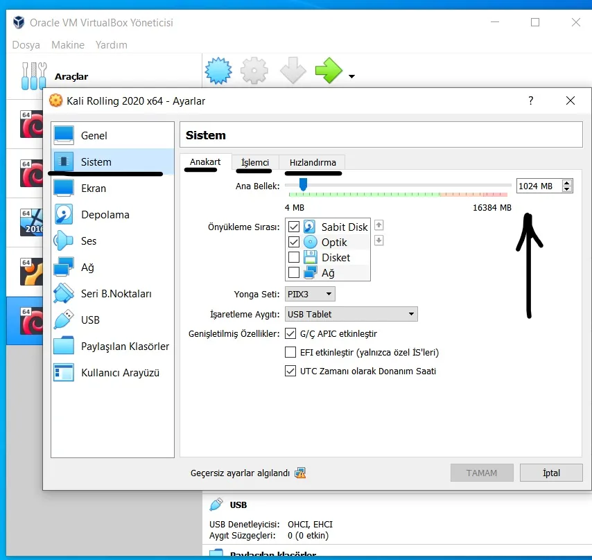Open Seri B.Noktaları serial ports settings
Image resolution: width=592 pixels, height=560 pixels.
pyautogui.click(x=112, y=294)
